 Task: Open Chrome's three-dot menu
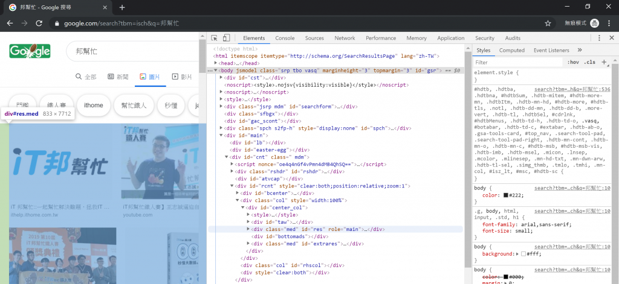tap(609, 24)
